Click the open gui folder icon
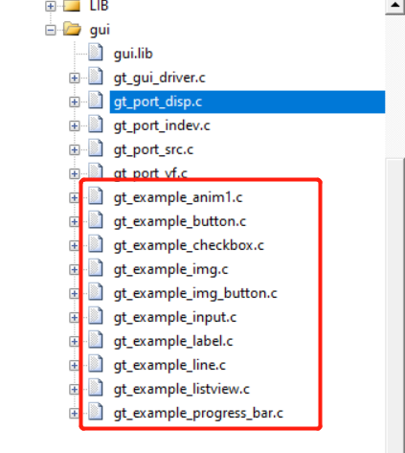Screen dimensions: 405x453 pyautogui.click(x=72, y=29)
